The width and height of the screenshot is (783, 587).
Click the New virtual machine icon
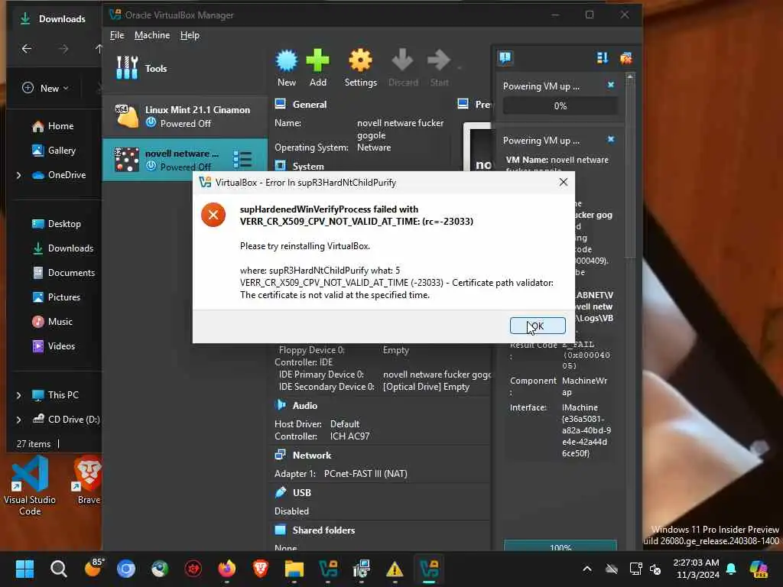point(287,61)
